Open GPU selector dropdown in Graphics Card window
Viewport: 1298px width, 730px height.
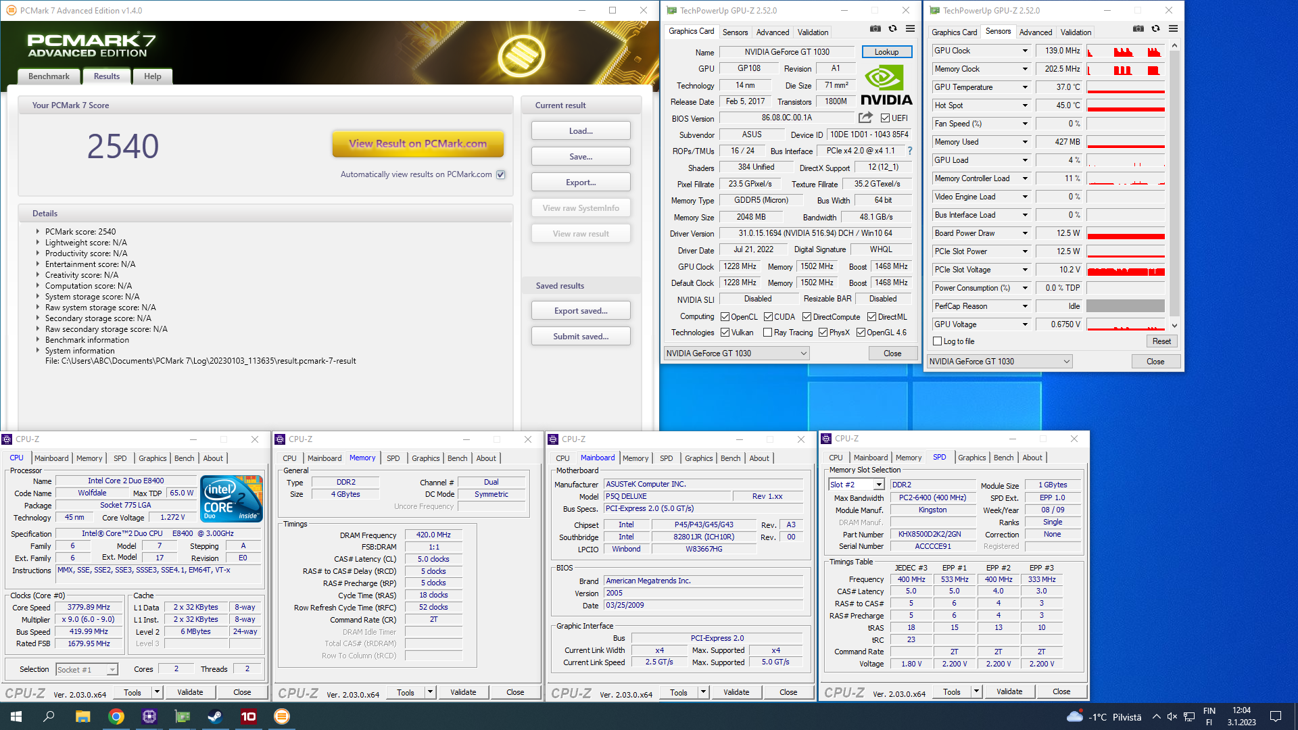pos(737,354)
